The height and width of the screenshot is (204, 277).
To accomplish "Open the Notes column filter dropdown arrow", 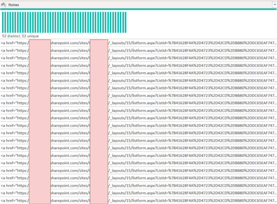I will [x=275, y=5].
